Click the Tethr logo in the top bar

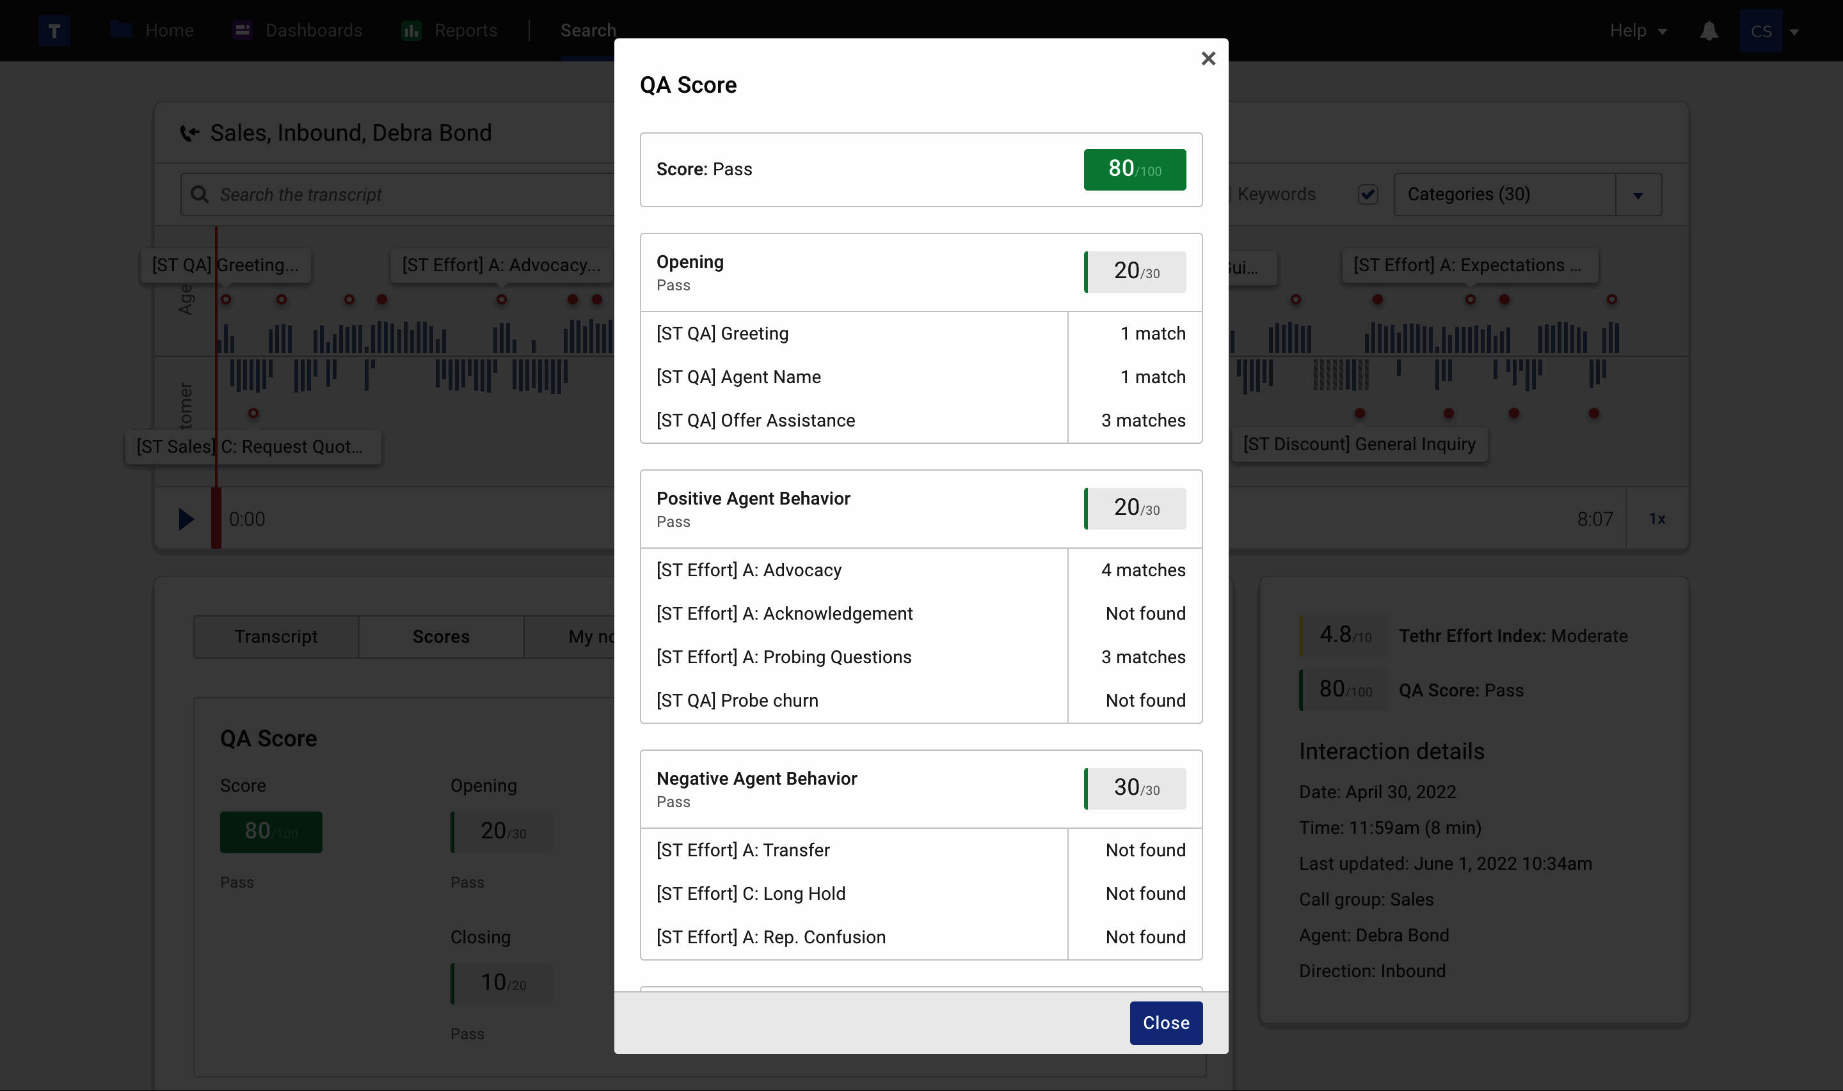click(x=54, y=30)
